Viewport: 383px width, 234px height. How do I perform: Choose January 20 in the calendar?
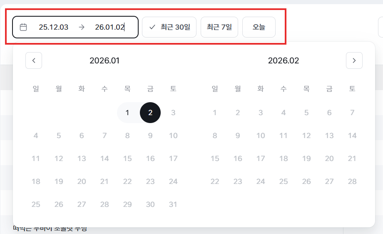pyautogui.click(x=82, y=181)
